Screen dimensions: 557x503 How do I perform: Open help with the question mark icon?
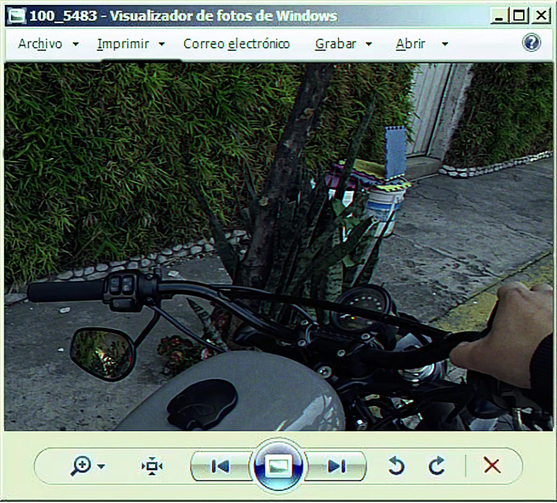(531, 43)
